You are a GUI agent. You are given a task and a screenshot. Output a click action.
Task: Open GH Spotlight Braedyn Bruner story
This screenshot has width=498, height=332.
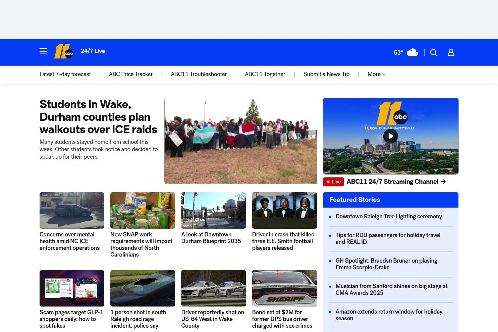(x=386, y=264)
